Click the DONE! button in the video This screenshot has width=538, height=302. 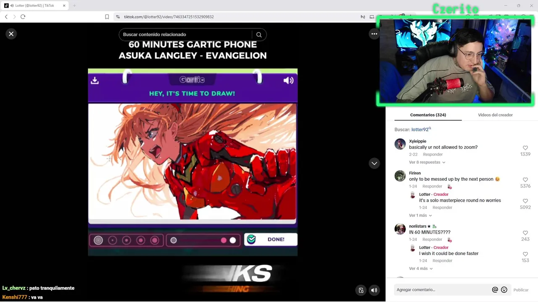tap(271, 240)
